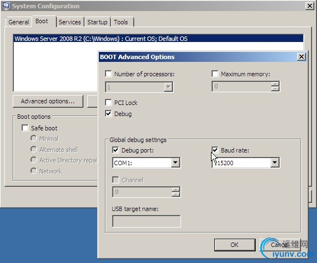Tick the Number of processors checkbox
The image size is (317, 263).
(x=108, y=73)
